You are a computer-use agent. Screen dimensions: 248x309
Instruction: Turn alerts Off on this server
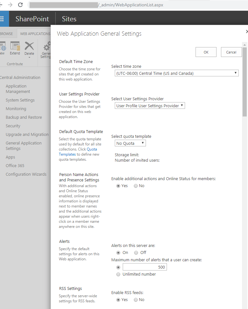tap(136, 253)
